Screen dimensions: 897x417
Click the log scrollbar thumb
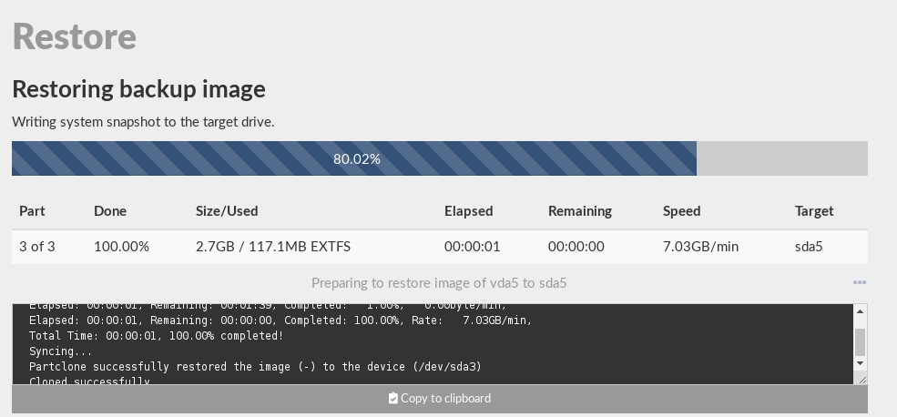[860, 341]
